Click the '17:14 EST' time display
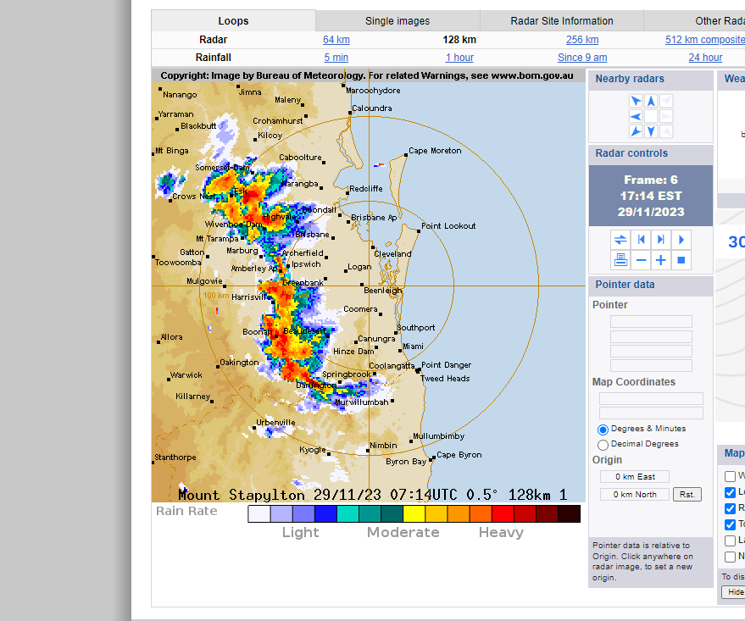 650,196
